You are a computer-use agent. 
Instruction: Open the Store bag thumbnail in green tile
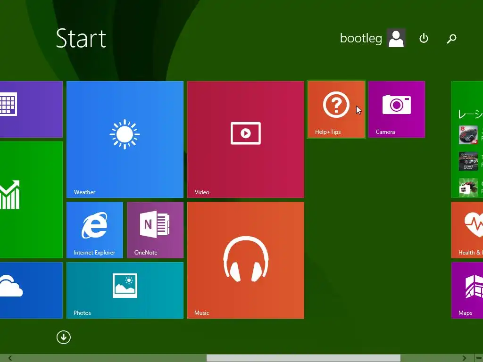(x=468, y=188)
